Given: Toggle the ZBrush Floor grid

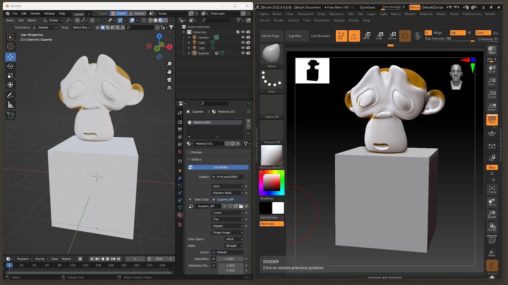Looking at the screenshot, I should click(492, 133).
